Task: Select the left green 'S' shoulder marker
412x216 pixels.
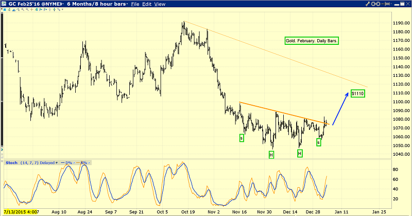Action: (241, 138)
